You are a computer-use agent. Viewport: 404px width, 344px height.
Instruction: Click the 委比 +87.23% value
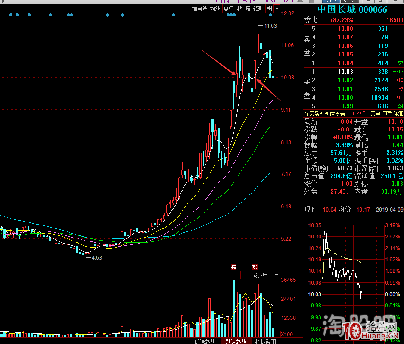342,20
